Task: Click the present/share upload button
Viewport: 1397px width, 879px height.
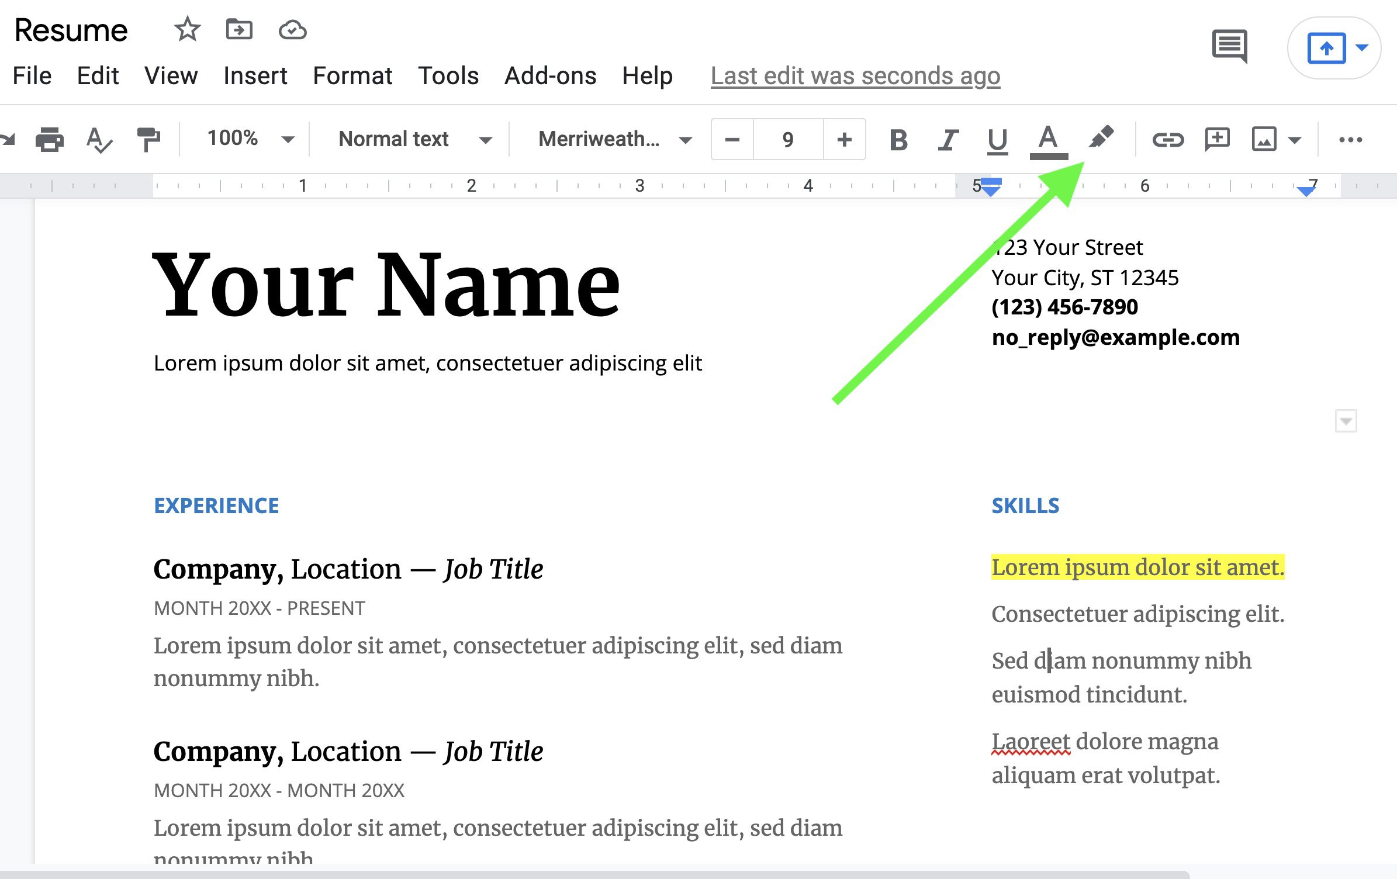Action: tap(1326, 48)
